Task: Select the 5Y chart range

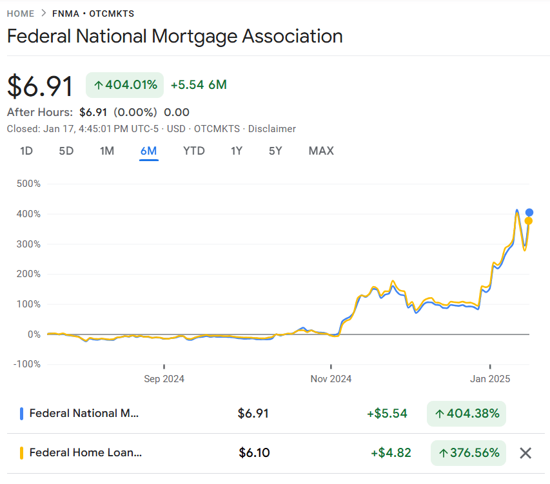Action: (x=275, y=151)
